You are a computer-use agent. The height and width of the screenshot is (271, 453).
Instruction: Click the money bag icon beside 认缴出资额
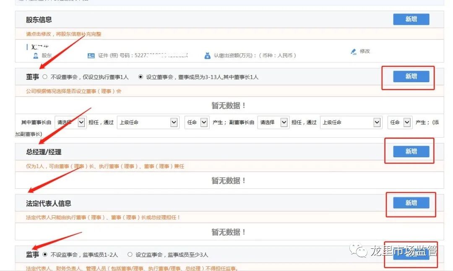point(208,55)
